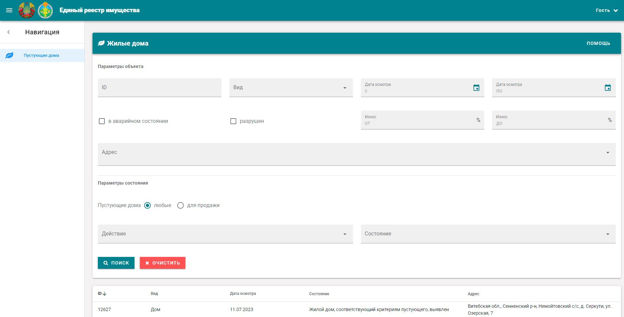
Task: Open the Гость user menu
Action: click(x=606, y=10)
